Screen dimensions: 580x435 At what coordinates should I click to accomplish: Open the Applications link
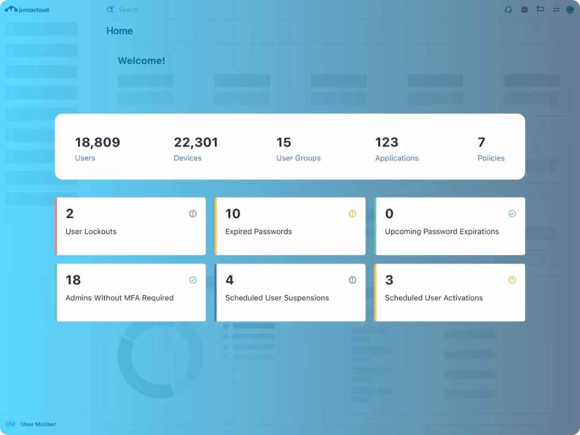click(397, 158)
